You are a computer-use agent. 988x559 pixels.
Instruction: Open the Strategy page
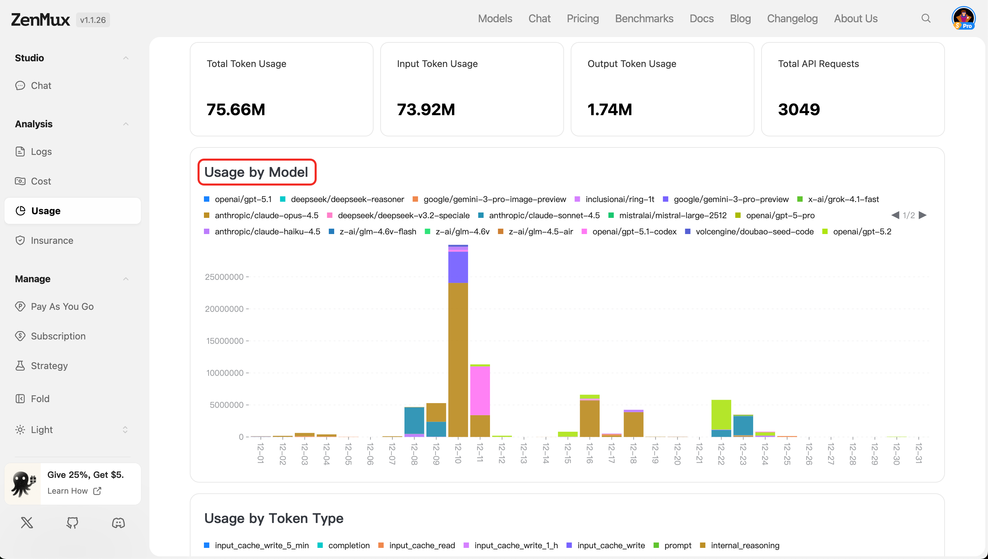point(49,365)
